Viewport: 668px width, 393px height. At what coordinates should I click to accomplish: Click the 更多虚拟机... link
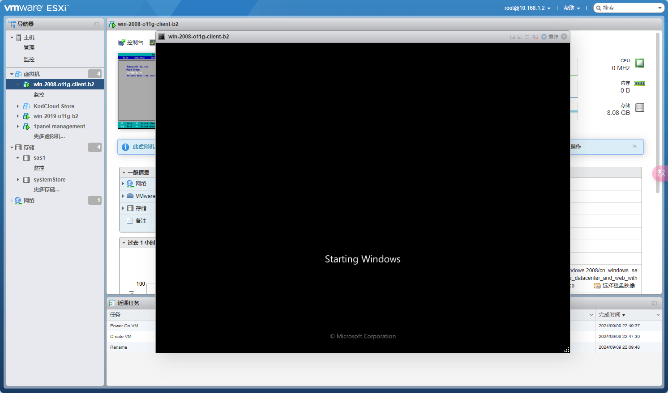coord(49,136)
